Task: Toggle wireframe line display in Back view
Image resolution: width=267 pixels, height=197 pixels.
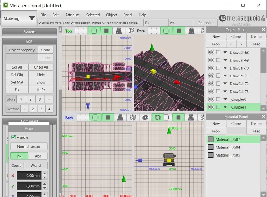Action: 95,117
